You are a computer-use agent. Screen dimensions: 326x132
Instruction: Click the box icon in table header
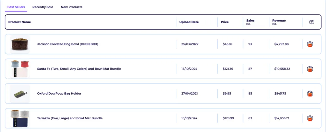coord(311,22)
